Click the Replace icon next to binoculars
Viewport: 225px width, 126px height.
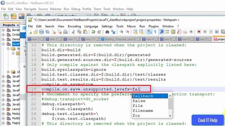(113, 32)
